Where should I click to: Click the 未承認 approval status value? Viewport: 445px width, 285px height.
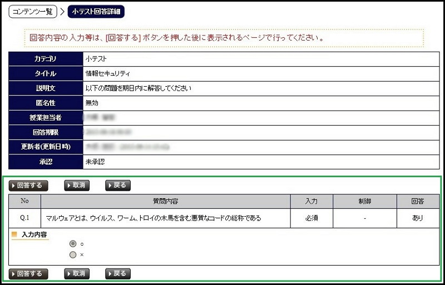tap(95, 162)
